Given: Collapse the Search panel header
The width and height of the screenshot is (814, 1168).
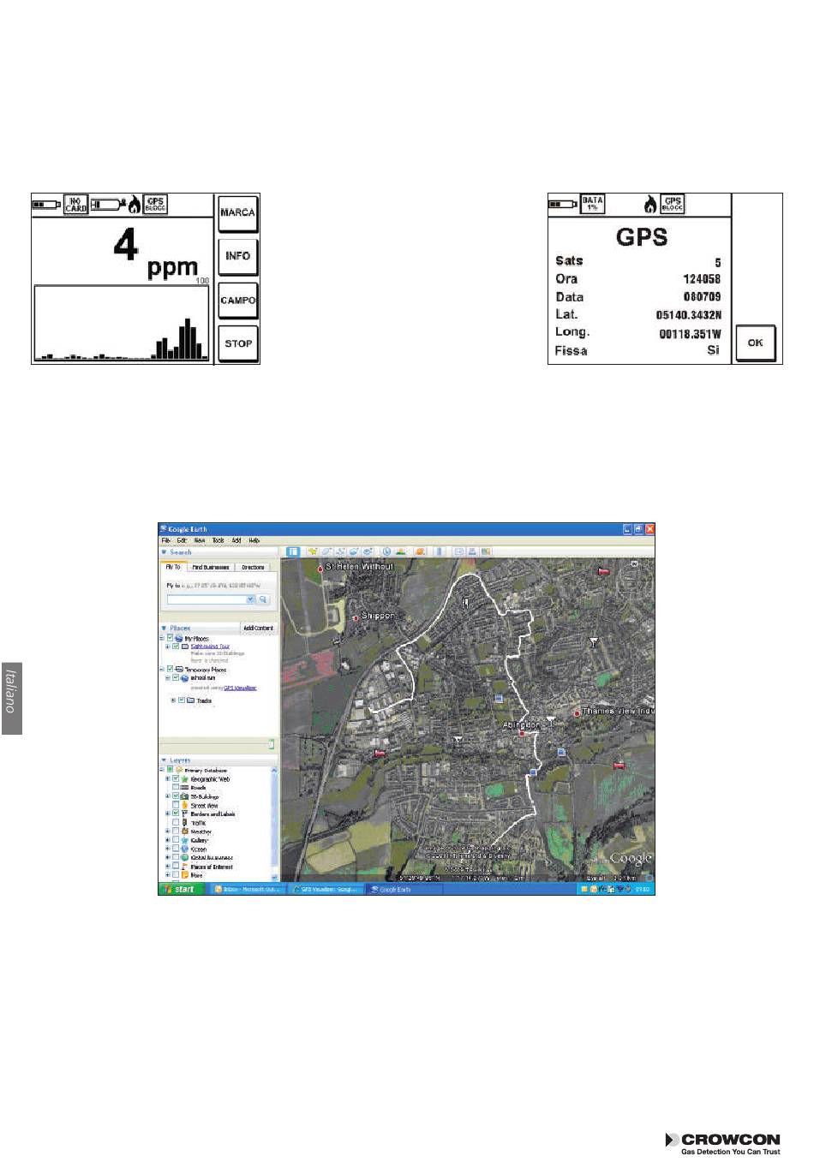Looking at the screenshot, I should (218, 552).
